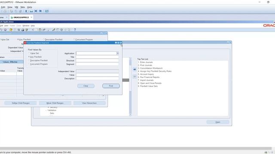Open the VMware Help menu
This screenshot has height=154, width=275.
pos(30,7)
